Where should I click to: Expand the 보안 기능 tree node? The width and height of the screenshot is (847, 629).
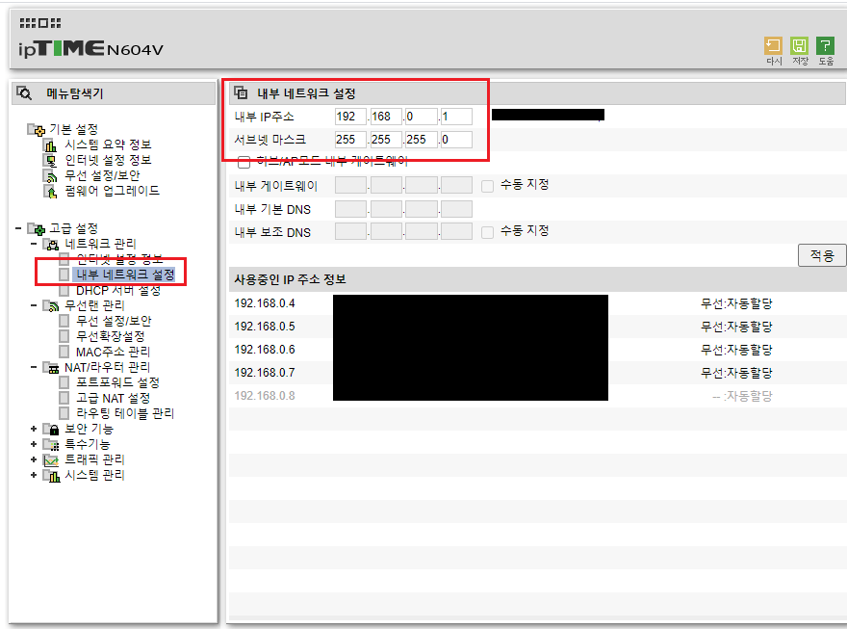(34, 429)
